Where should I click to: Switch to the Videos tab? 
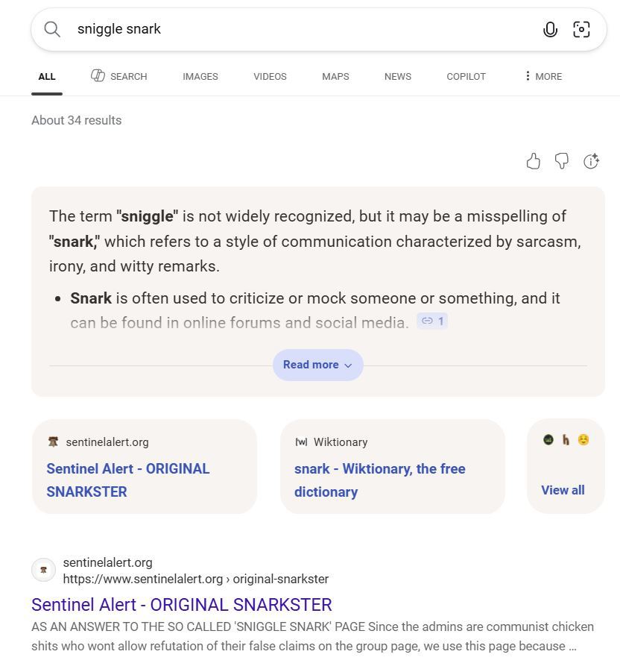270,76
